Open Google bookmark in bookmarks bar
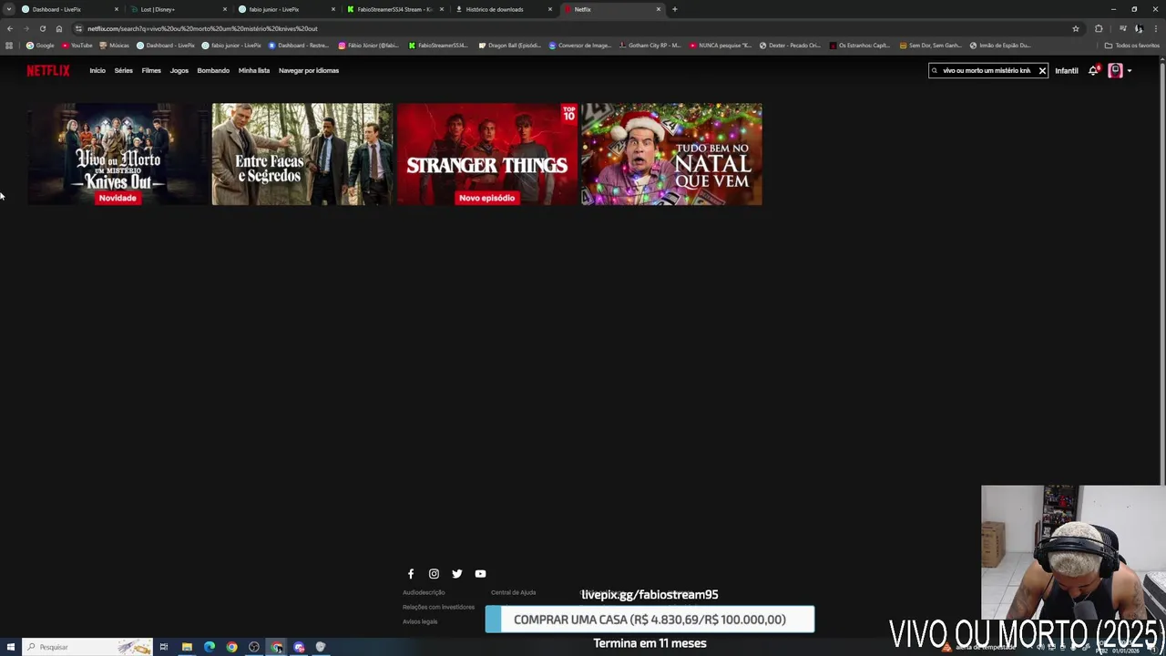The width and height of the screenshot is (1166, 656). tap(40, 46)
